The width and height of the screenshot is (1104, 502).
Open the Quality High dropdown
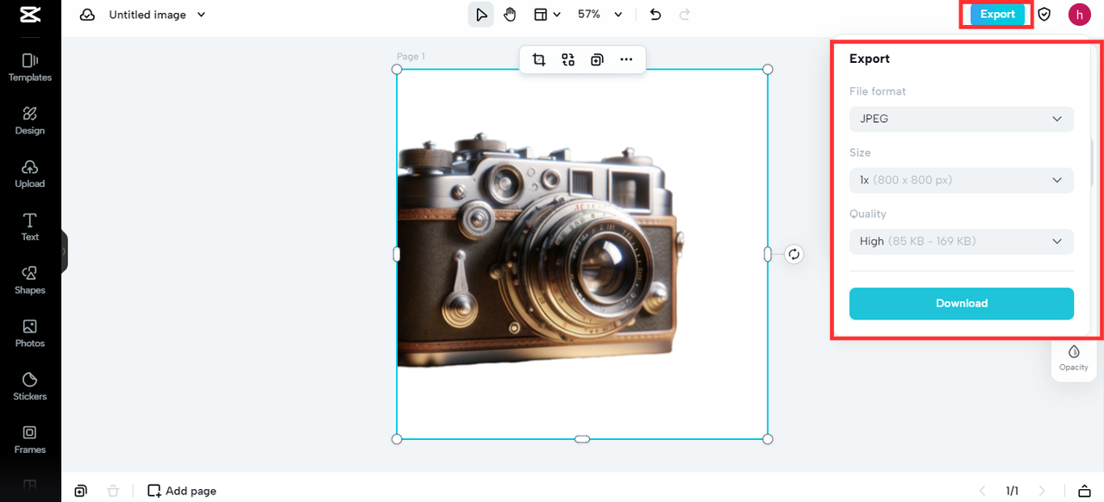coord(962,241)
